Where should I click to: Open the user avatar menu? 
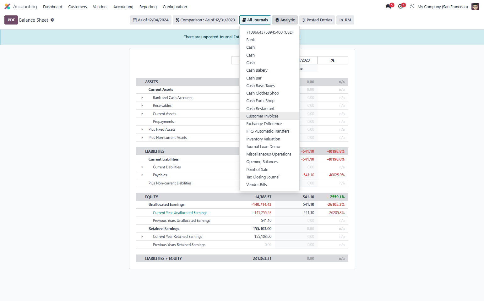point(475,7)
